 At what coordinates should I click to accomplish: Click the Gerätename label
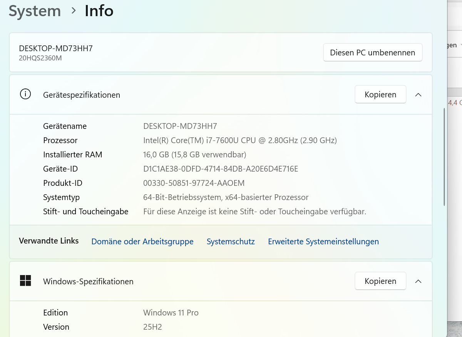[x=65, y=126]
